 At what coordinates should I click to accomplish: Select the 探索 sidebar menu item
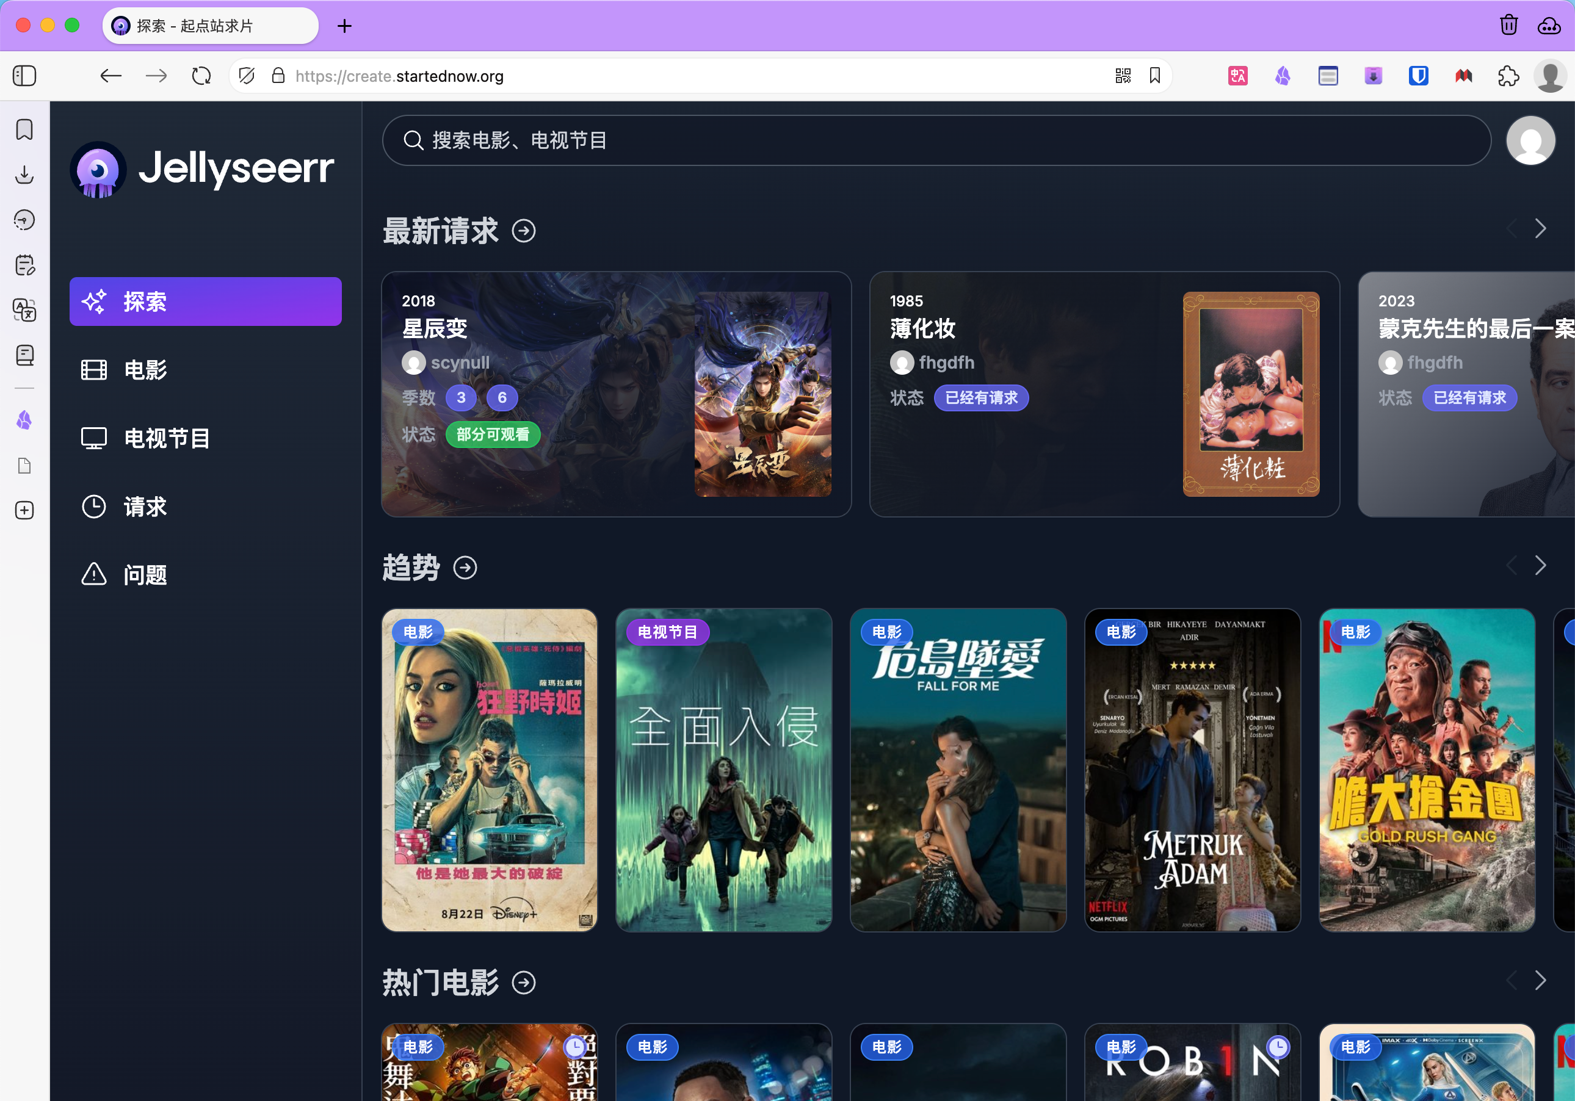point(206,302)
